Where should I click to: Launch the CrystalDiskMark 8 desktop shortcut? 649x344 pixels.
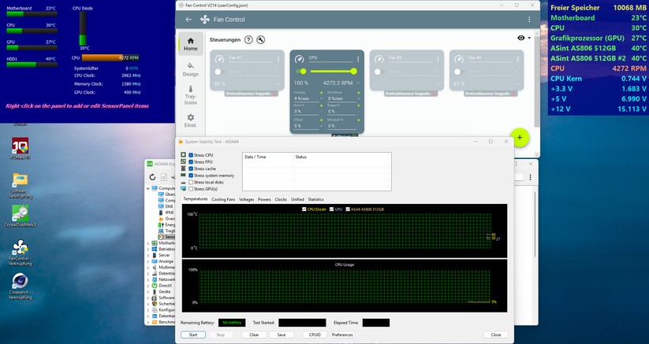pyautogui.click(x=21, y=214)
